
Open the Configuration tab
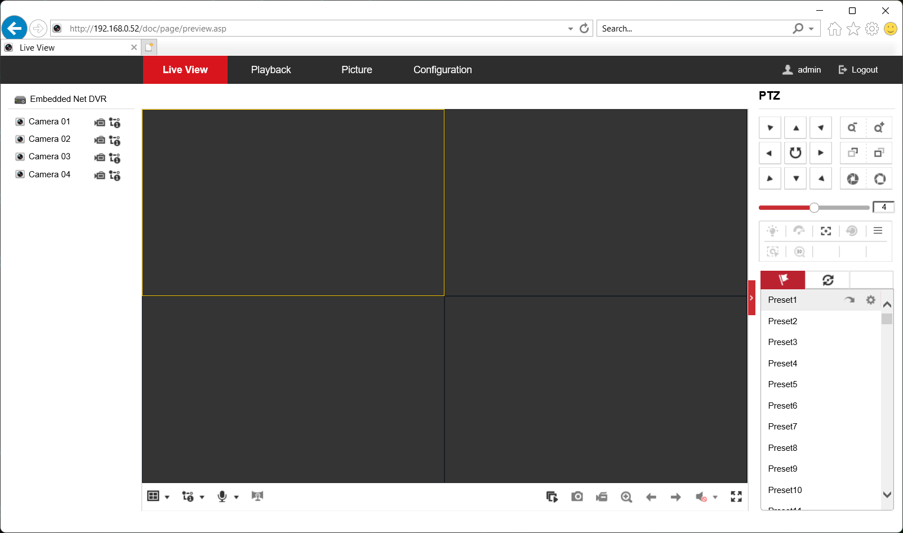(443, 70)
